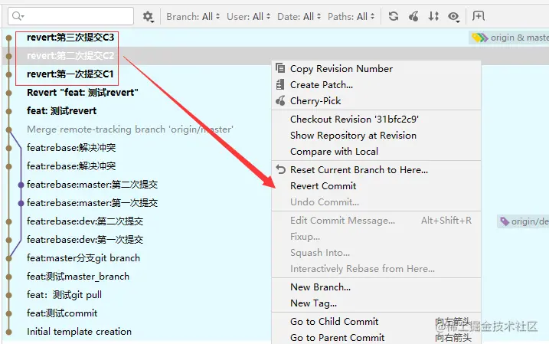Image resolution: width=549 pixels, height=344 pixels.
Task: Open the log settings gear menu
Action: tap(148, 16)
